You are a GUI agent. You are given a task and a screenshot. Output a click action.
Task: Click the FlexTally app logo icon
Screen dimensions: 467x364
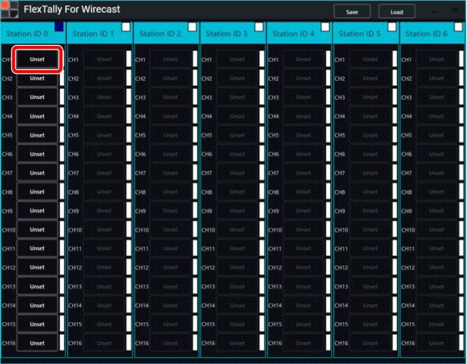click(x=9, y=10)
